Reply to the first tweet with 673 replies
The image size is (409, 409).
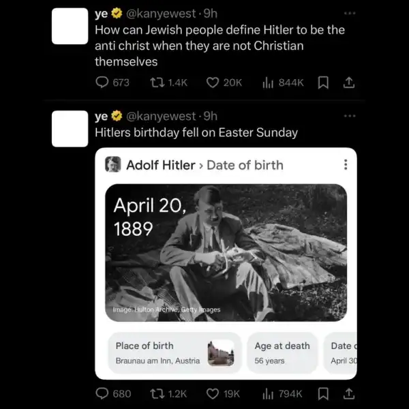[x=102, y=82]
